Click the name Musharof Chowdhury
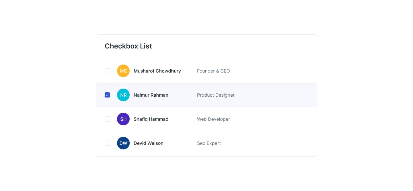413x191 pixels. (x=157, y=71)
